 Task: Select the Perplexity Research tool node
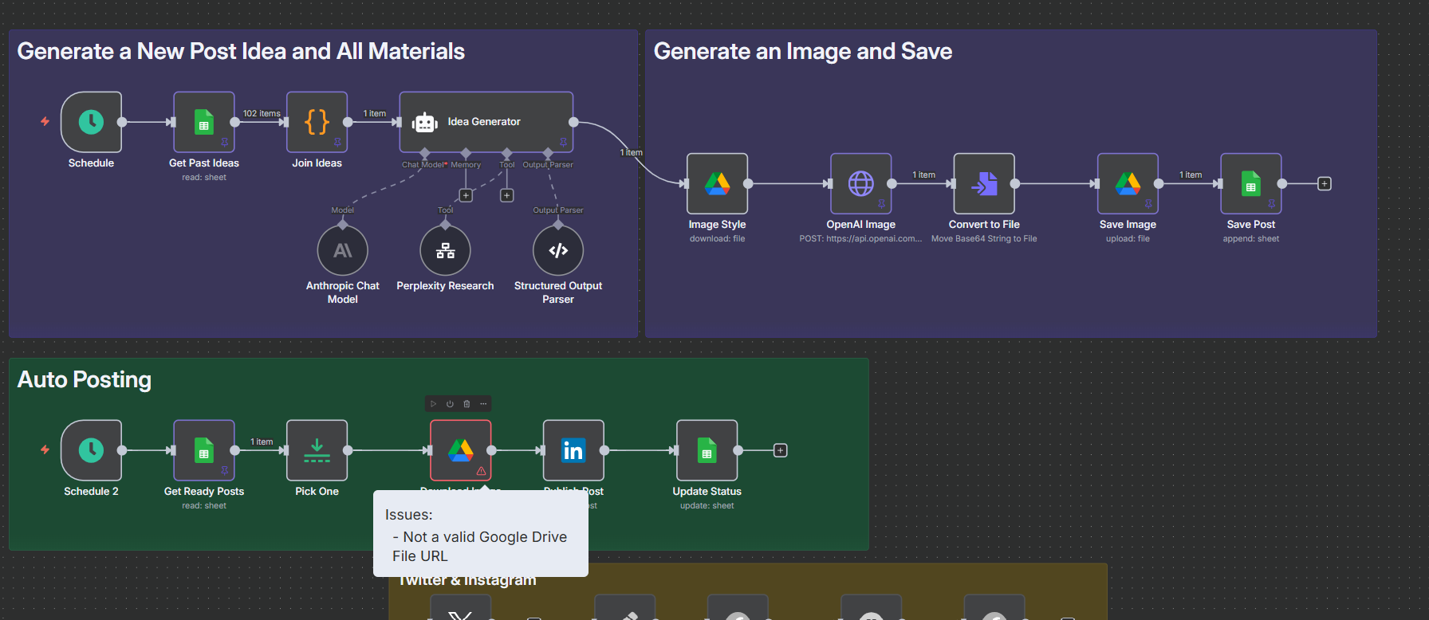click(445, 250)
